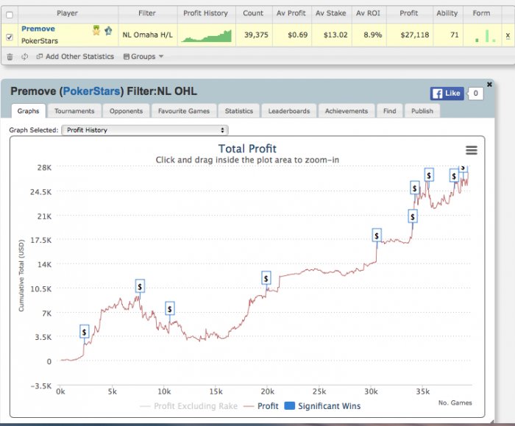
Task: Open the Premove player link
Action: point(38,29)
